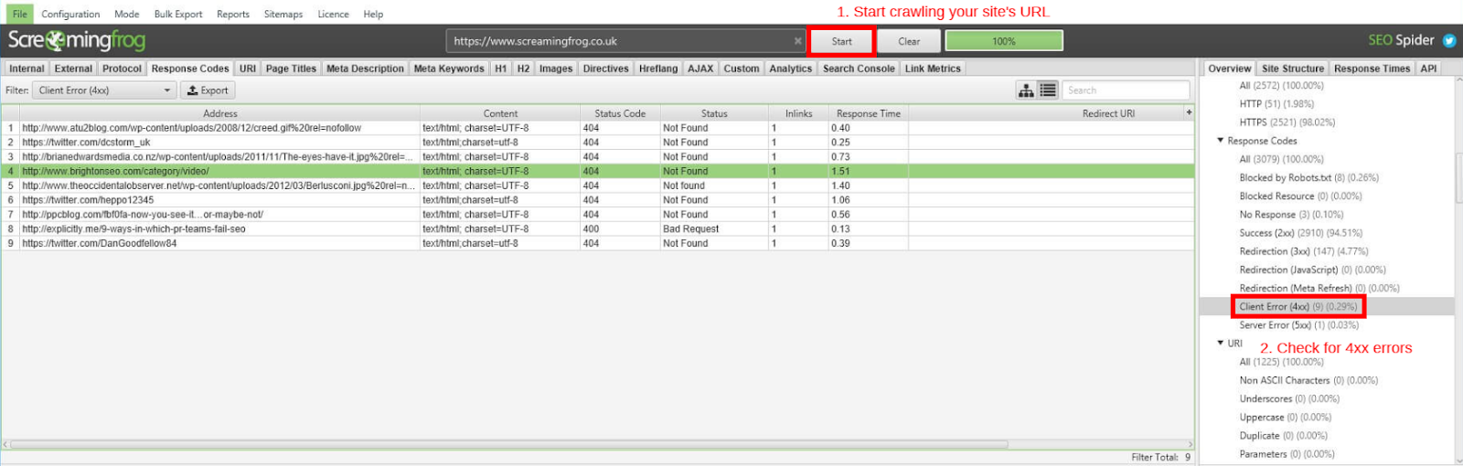1463x466 pixels.
Task: Sort by the Response Time column header
Action: [x=869, y=113]
